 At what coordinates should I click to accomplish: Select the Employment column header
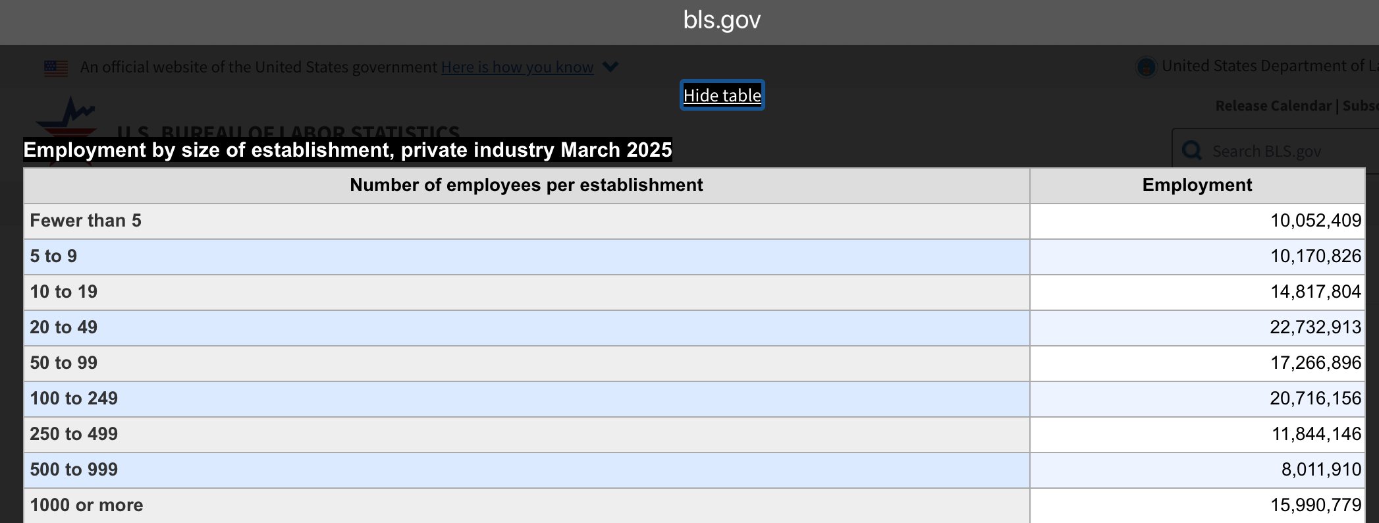pyautogui.click(x=1197, y=185)
